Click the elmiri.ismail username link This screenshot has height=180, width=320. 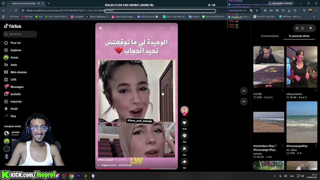(x=105, y=160)
